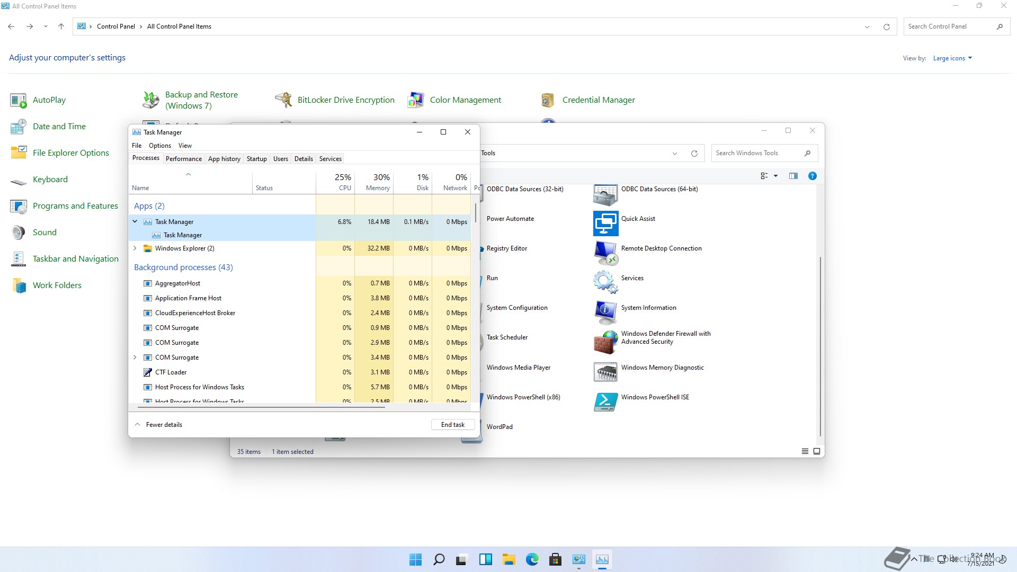Viewport: 1017px width, 572px height.
Task: Open Programs and Features icon
Action: click(19, 206)
